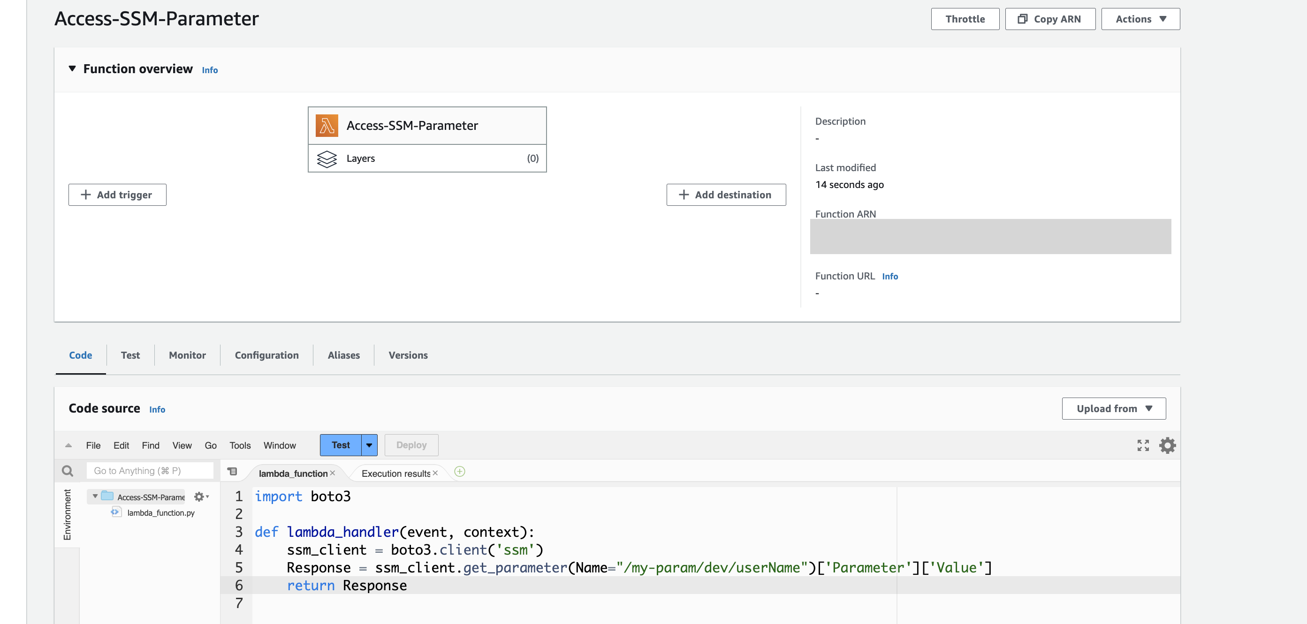This screenshot has width=1307, height=624.
Task: Click the blue Test button in editor
Action: click(x=341, y=445)
